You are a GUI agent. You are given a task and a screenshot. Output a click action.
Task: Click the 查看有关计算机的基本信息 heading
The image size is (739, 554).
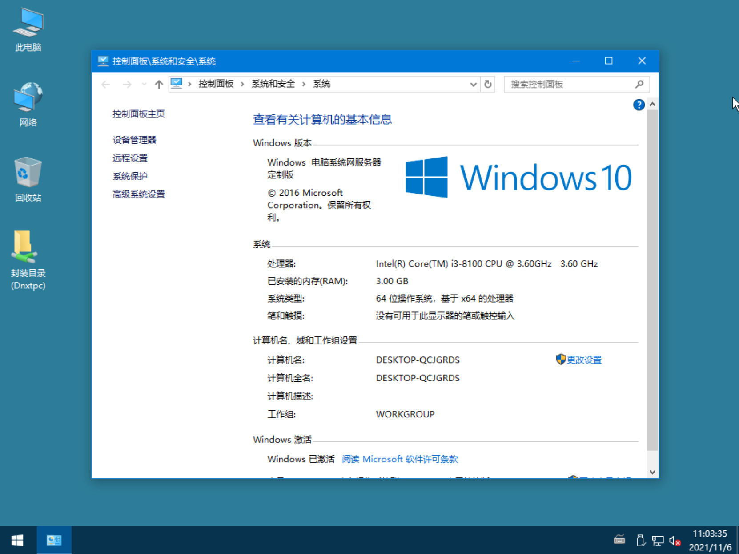322,119
